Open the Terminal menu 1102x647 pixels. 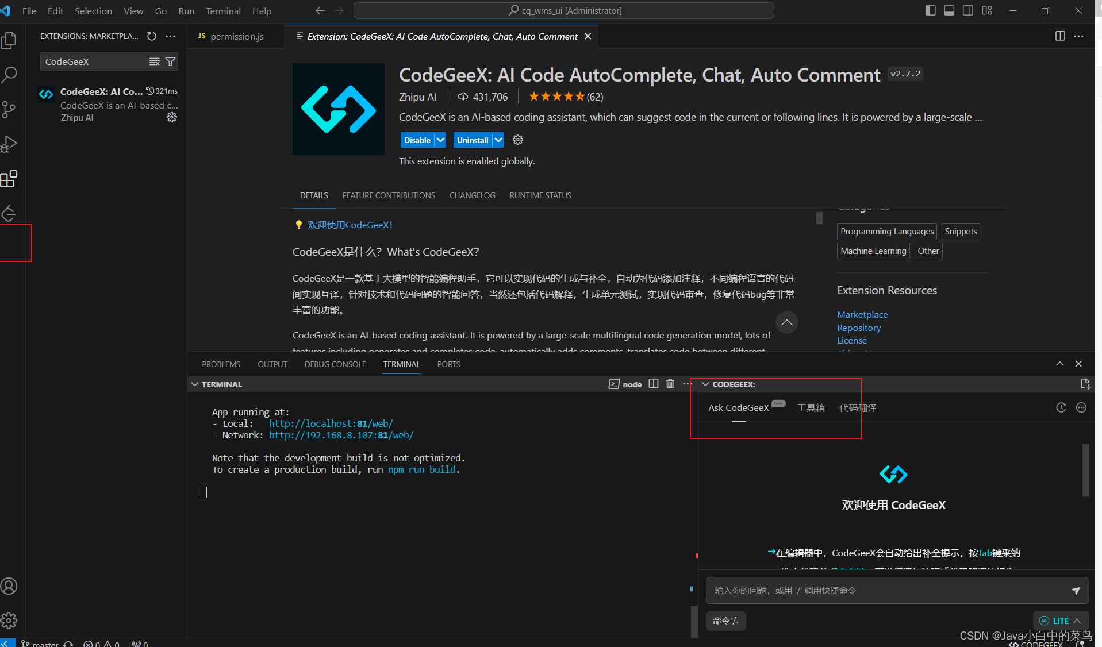click(x=223, y=11)
